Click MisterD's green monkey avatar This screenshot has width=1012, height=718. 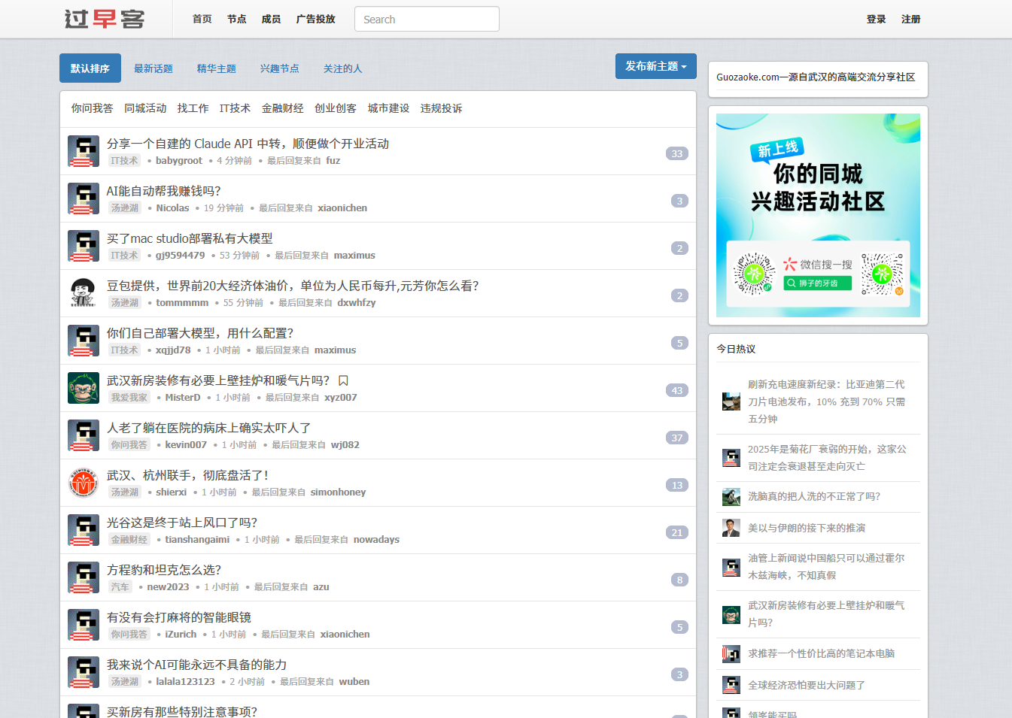[x=83, y=388]
